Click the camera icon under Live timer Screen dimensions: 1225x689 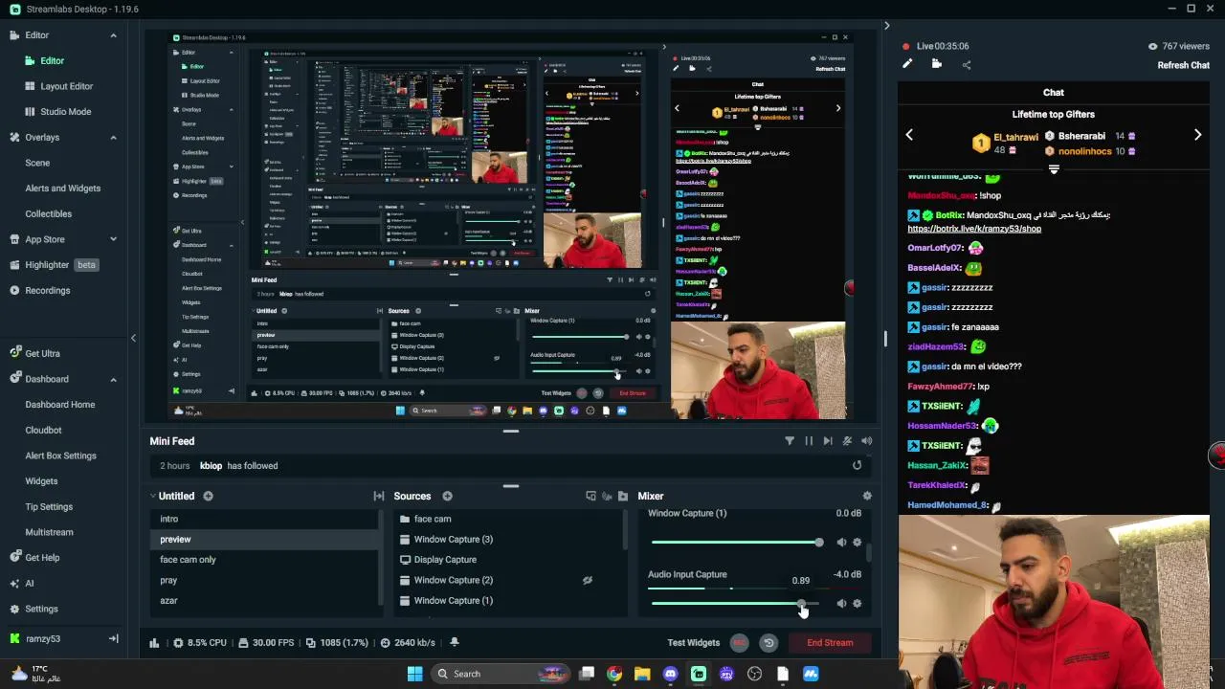click(x=936, y=64)
